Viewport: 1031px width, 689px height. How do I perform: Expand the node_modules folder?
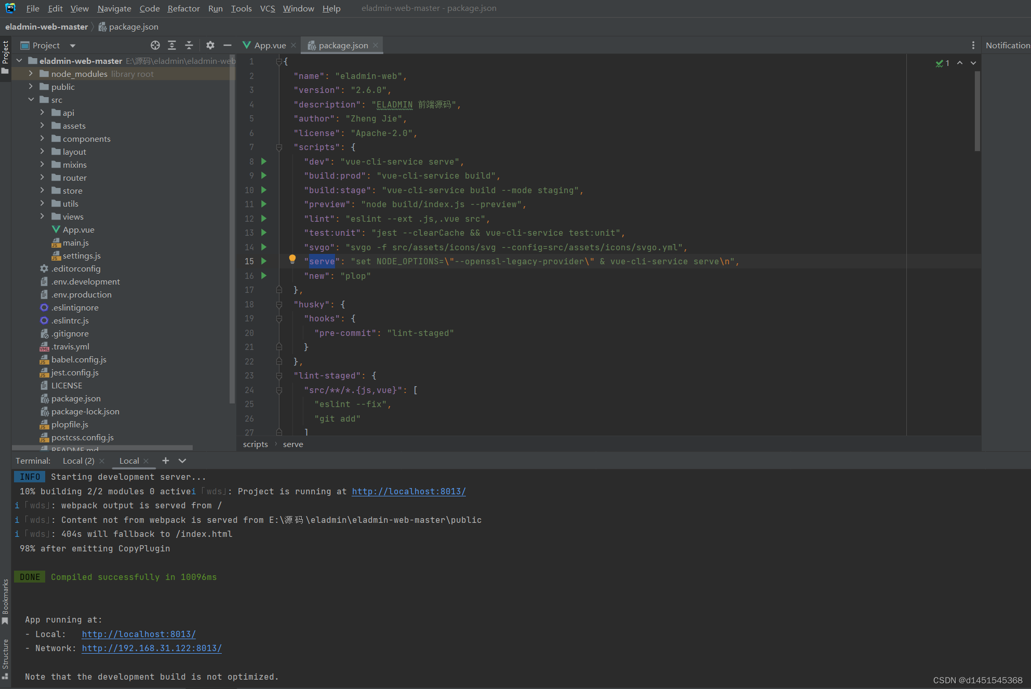[x=31, y=74]
